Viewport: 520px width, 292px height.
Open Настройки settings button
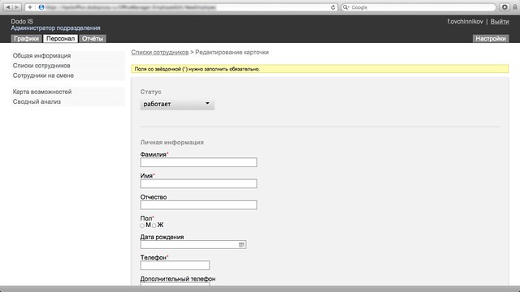pyautogui.click(x=491, y=38)
